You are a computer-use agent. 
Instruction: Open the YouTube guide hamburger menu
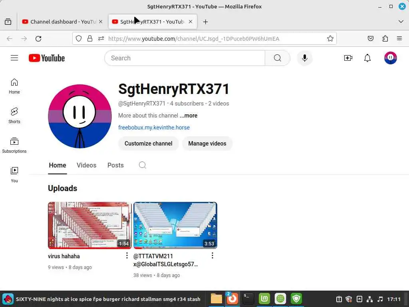[x=14, y=58]
